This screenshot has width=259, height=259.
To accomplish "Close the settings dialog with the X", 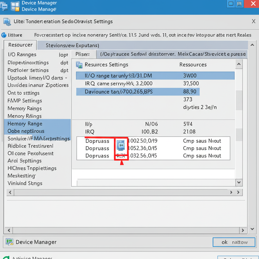I will pyautogui.click(x=253, y=21).
